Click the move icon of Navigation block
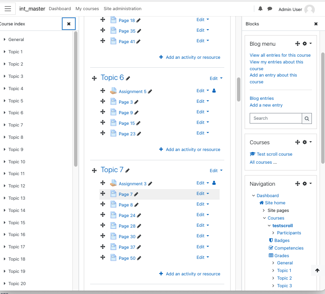 click(x=297, y=184)
